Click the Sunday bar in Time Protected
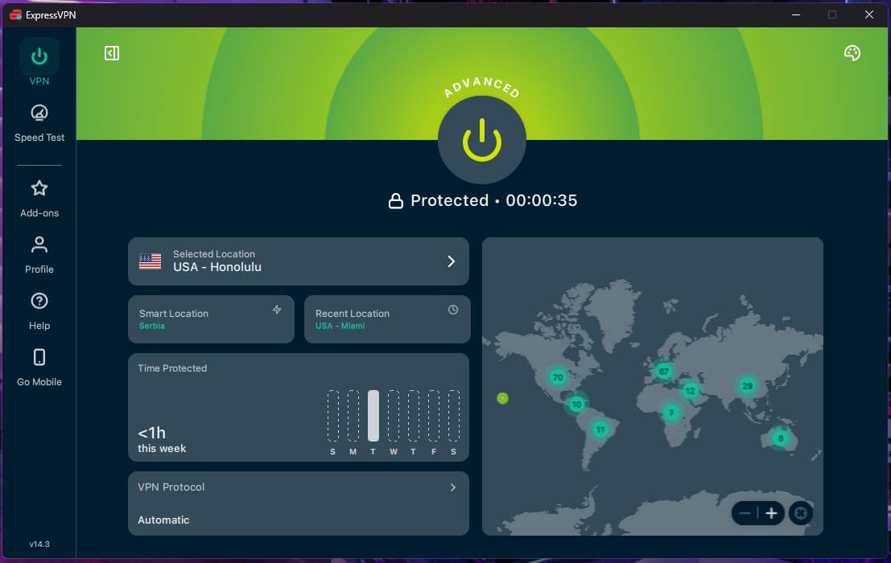The height and width of the screenshot is (563, 891). coord(332,416)
